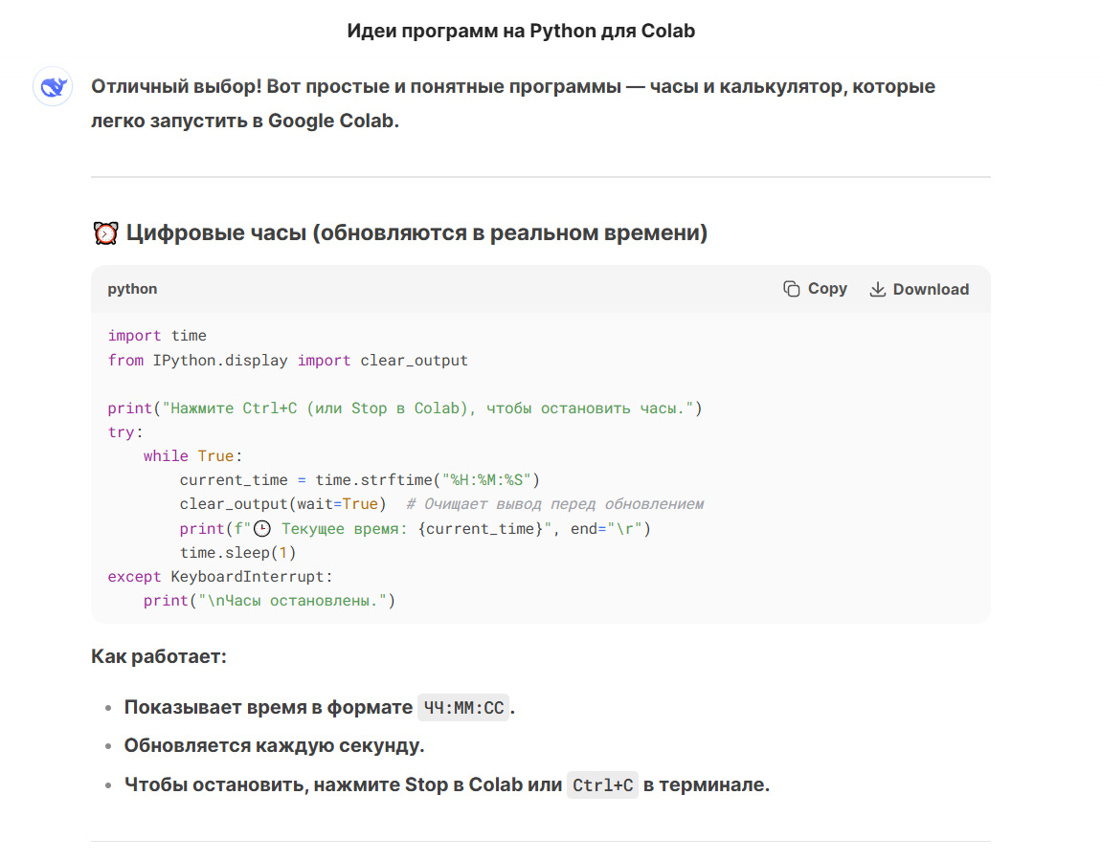
Task: Click the inline code "ЧЧ:ММ:СС"
Action: (463, 707)
